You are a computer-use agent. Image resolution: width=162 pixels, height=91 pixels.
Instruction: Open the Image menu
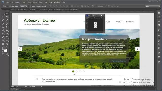[17, 2]
